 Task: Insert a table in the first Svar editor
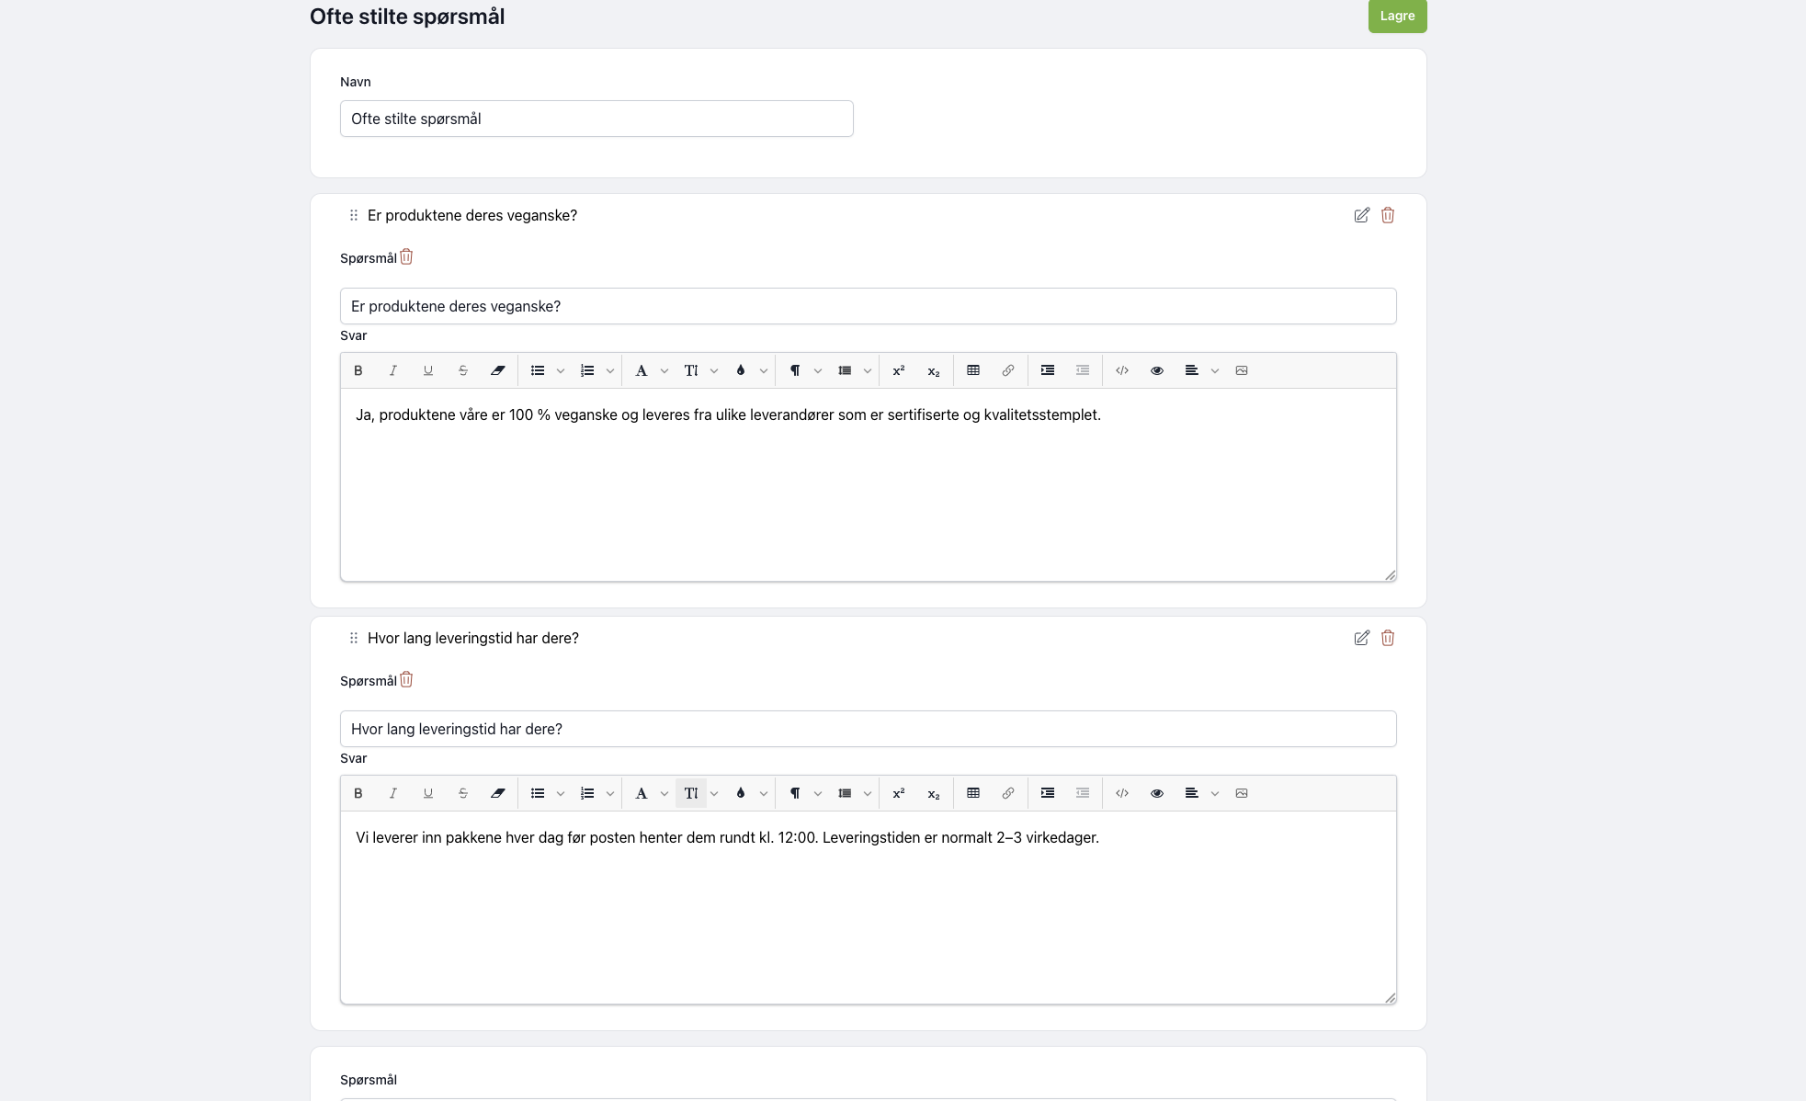pyautogui.click(x=973, y=370)
